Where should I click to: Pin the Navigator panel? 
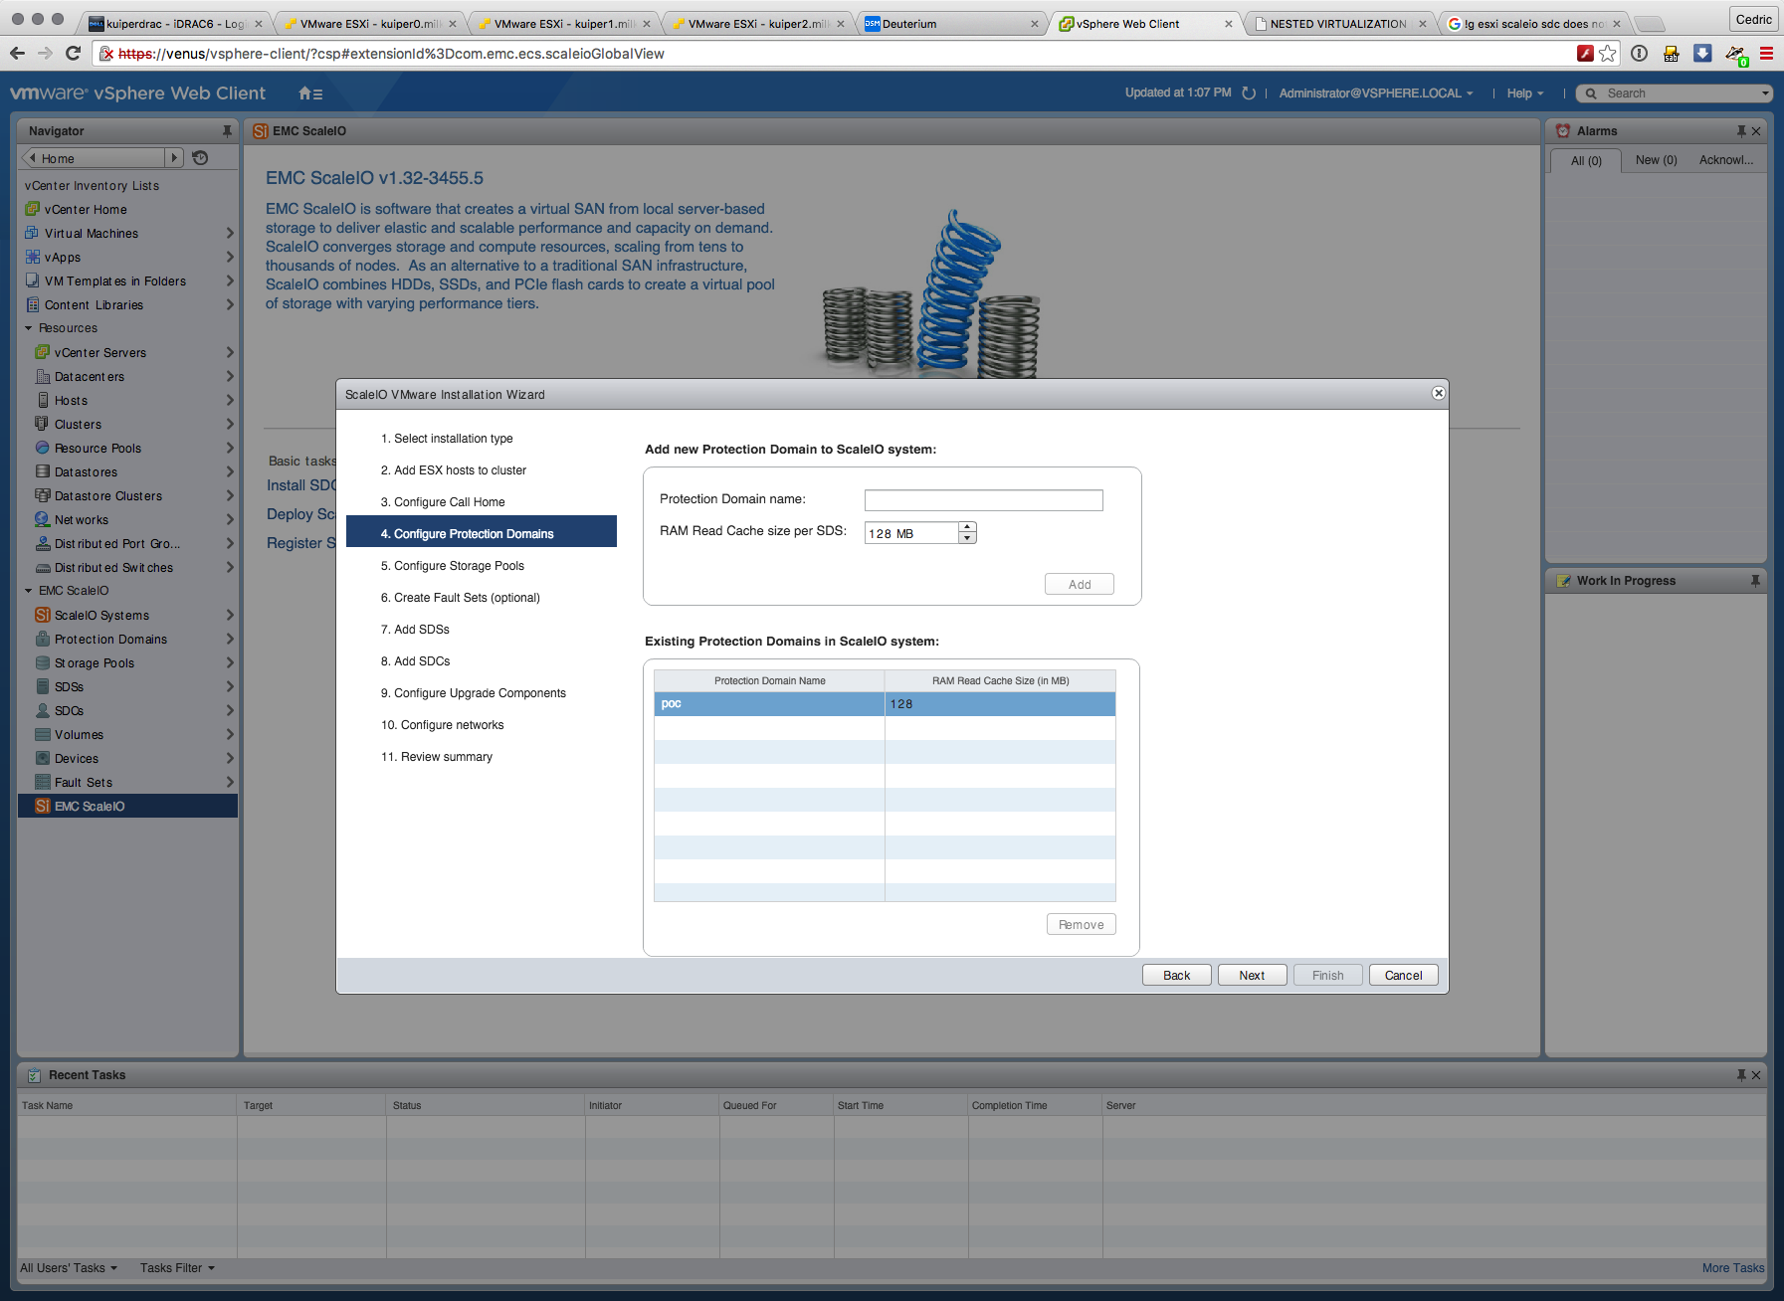point(227,131)
